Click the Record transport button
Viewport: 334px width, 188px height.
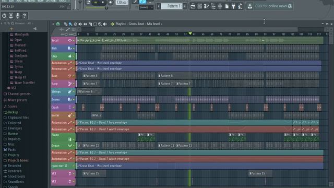tap(110, 2)
